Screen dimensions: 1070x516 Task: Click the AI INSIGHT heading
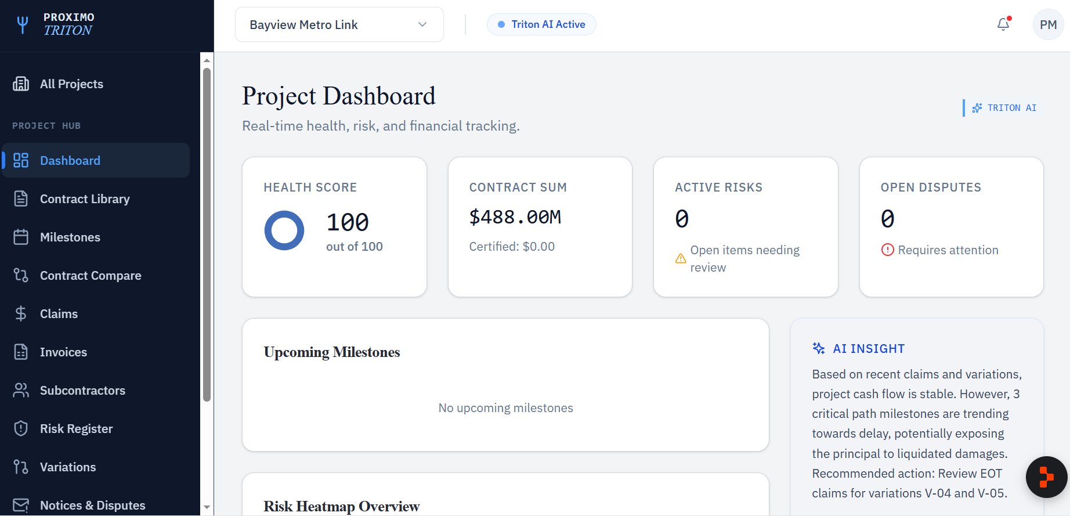pos(869,348)
